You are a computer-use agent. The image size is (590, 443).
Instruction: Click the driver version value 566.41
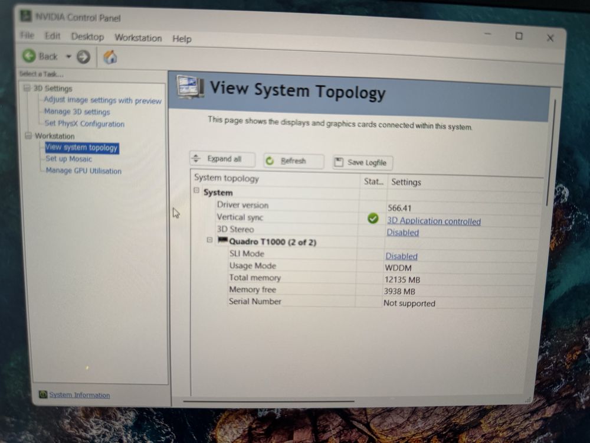tap(399, 208)
